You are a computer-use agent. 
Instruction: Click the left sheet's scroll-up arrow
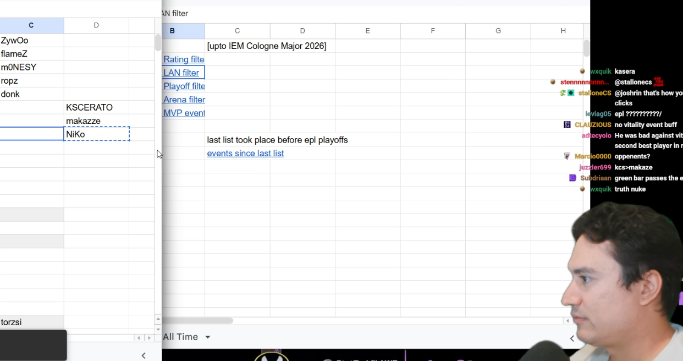pos(158,319)
